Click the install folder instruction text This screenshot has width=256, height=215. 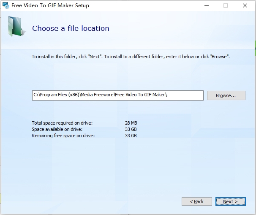(131, 57)
